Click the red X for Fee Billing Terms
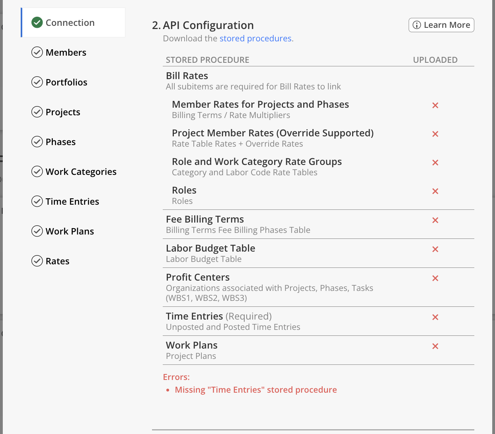 pyautogui.click(x=435, y=220)
